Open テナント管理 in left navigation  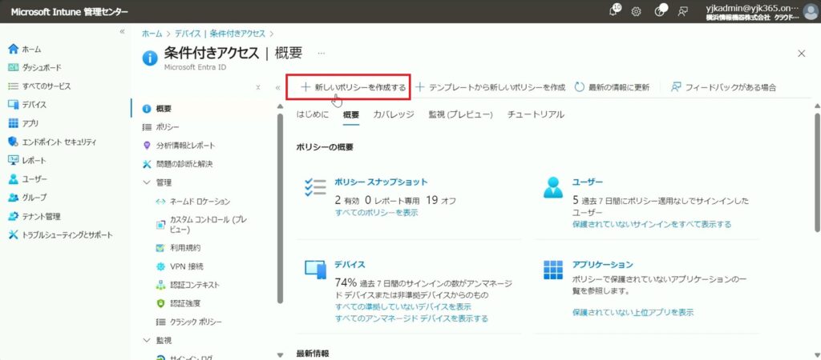click(x=34, y=216)
